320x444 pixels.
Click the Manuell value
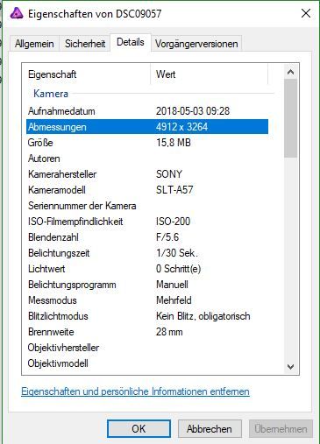pos(172,285)
